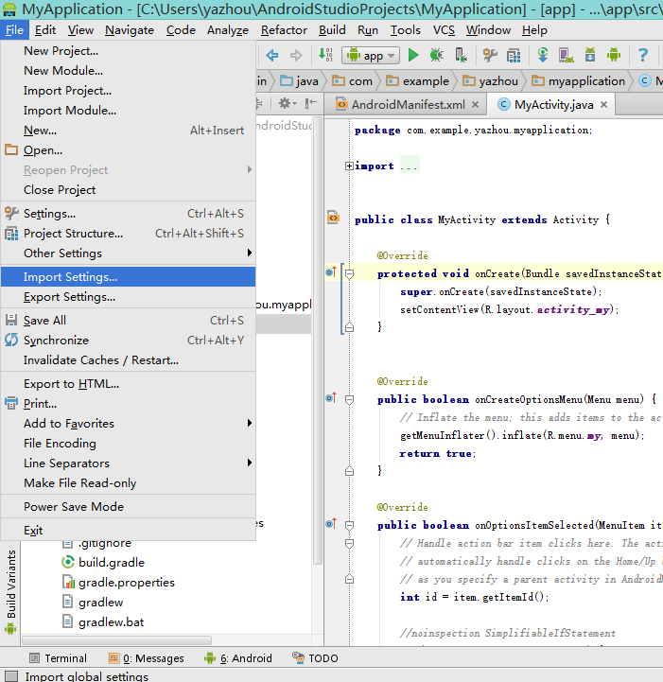Click the project panel gear settings icon

[x=287, y=103]
